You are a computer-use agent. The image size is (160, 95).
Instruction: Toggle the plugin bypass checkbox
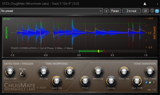[x=157, y=11]
